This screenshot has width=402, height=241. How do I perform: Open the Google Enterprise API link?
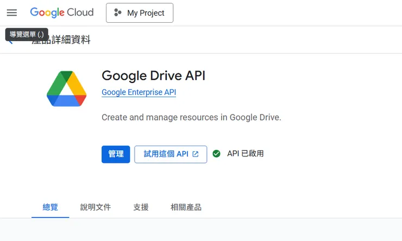pyautogui.click(x=139, y=92)
